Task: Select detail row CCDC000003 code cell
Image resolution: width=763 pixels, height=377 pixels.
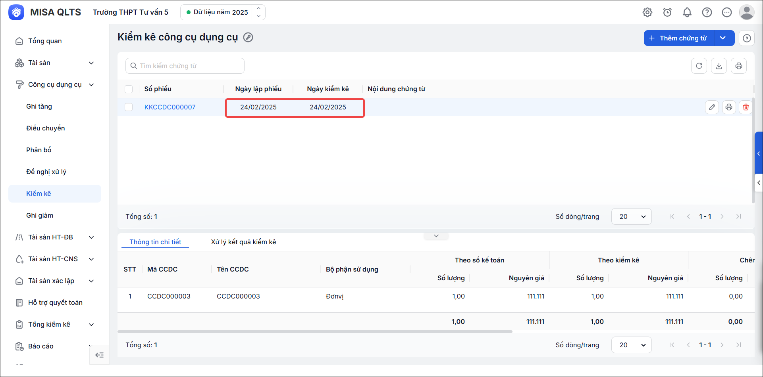Action: (169, 296)
